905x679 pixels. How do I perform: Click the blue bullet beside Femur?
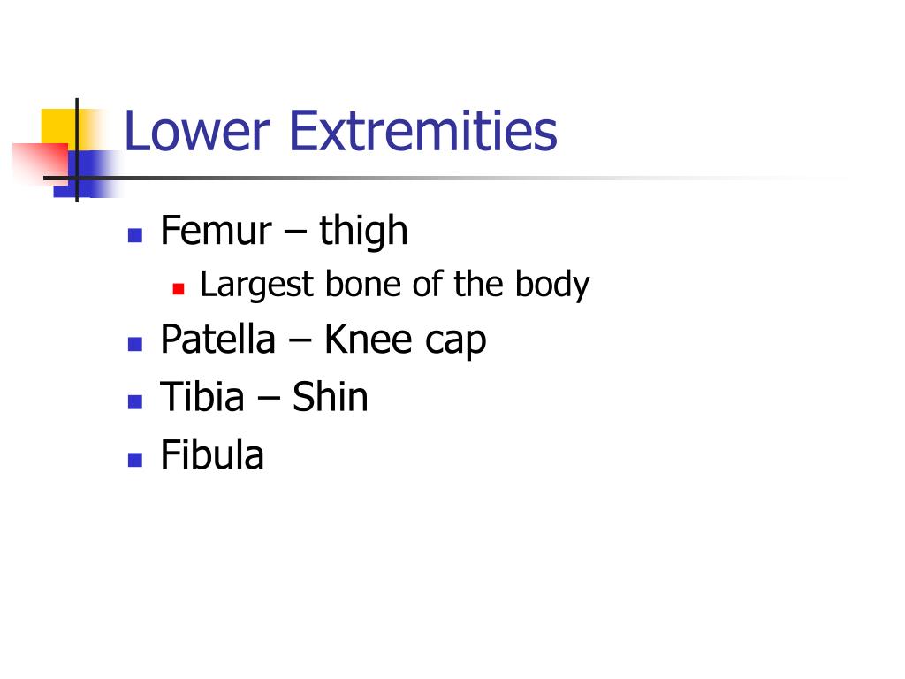tap(135, 235)
